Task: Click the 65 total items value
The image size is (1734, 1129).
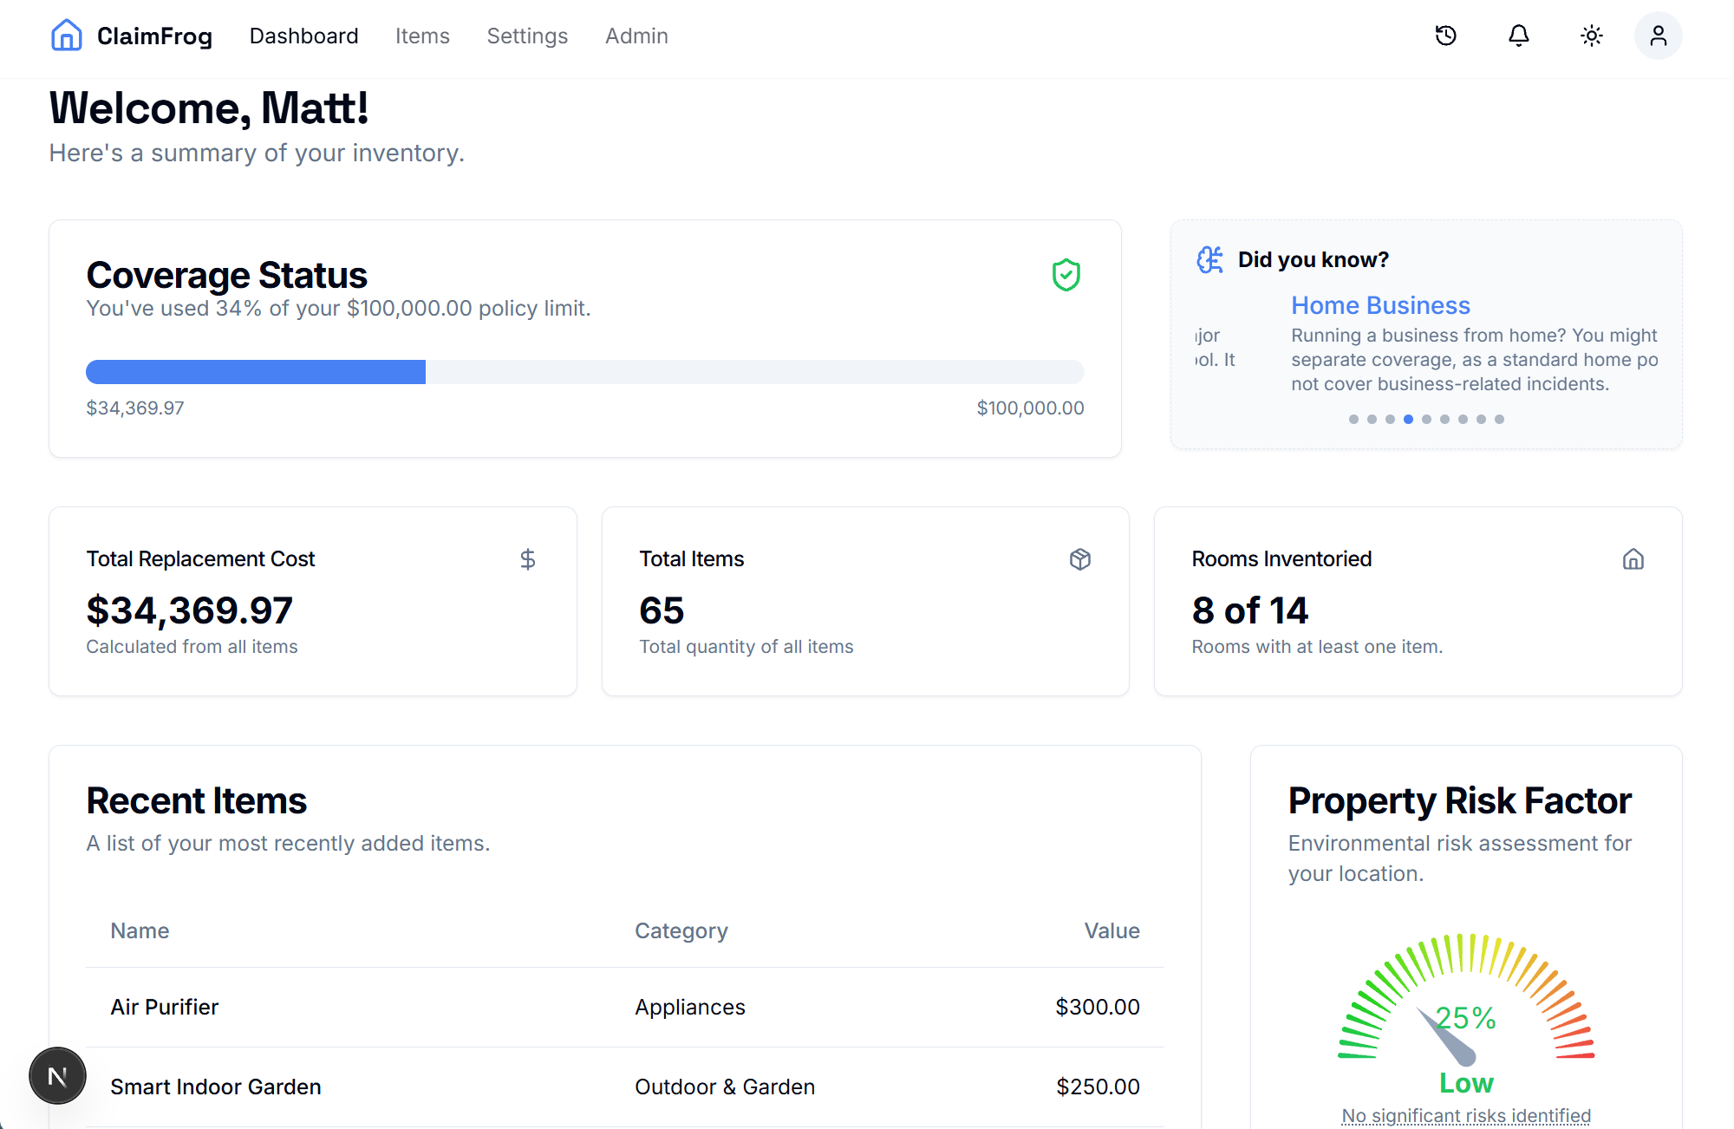Action: (662, 610)
